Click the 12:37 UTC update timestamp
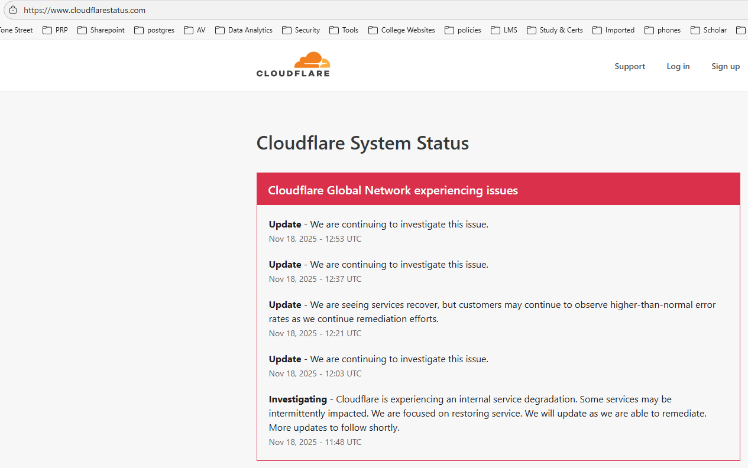The image size is (748, 468). pyautogui.click(x=315, y=279)
